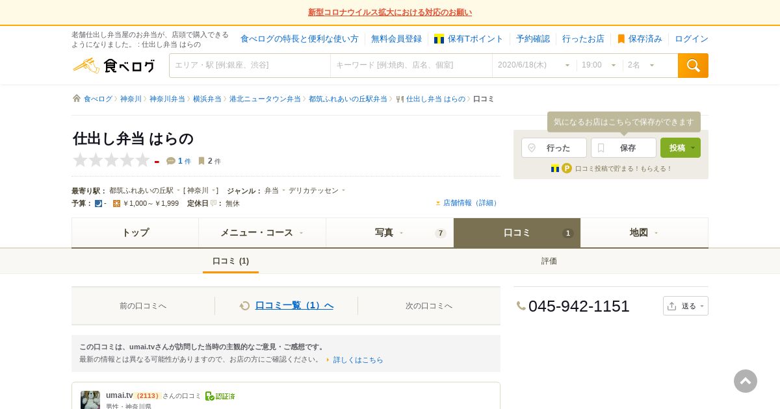Click the orange bookmark icon by 保存済み
Screen dimensions: 780x409
coord(621,39)
